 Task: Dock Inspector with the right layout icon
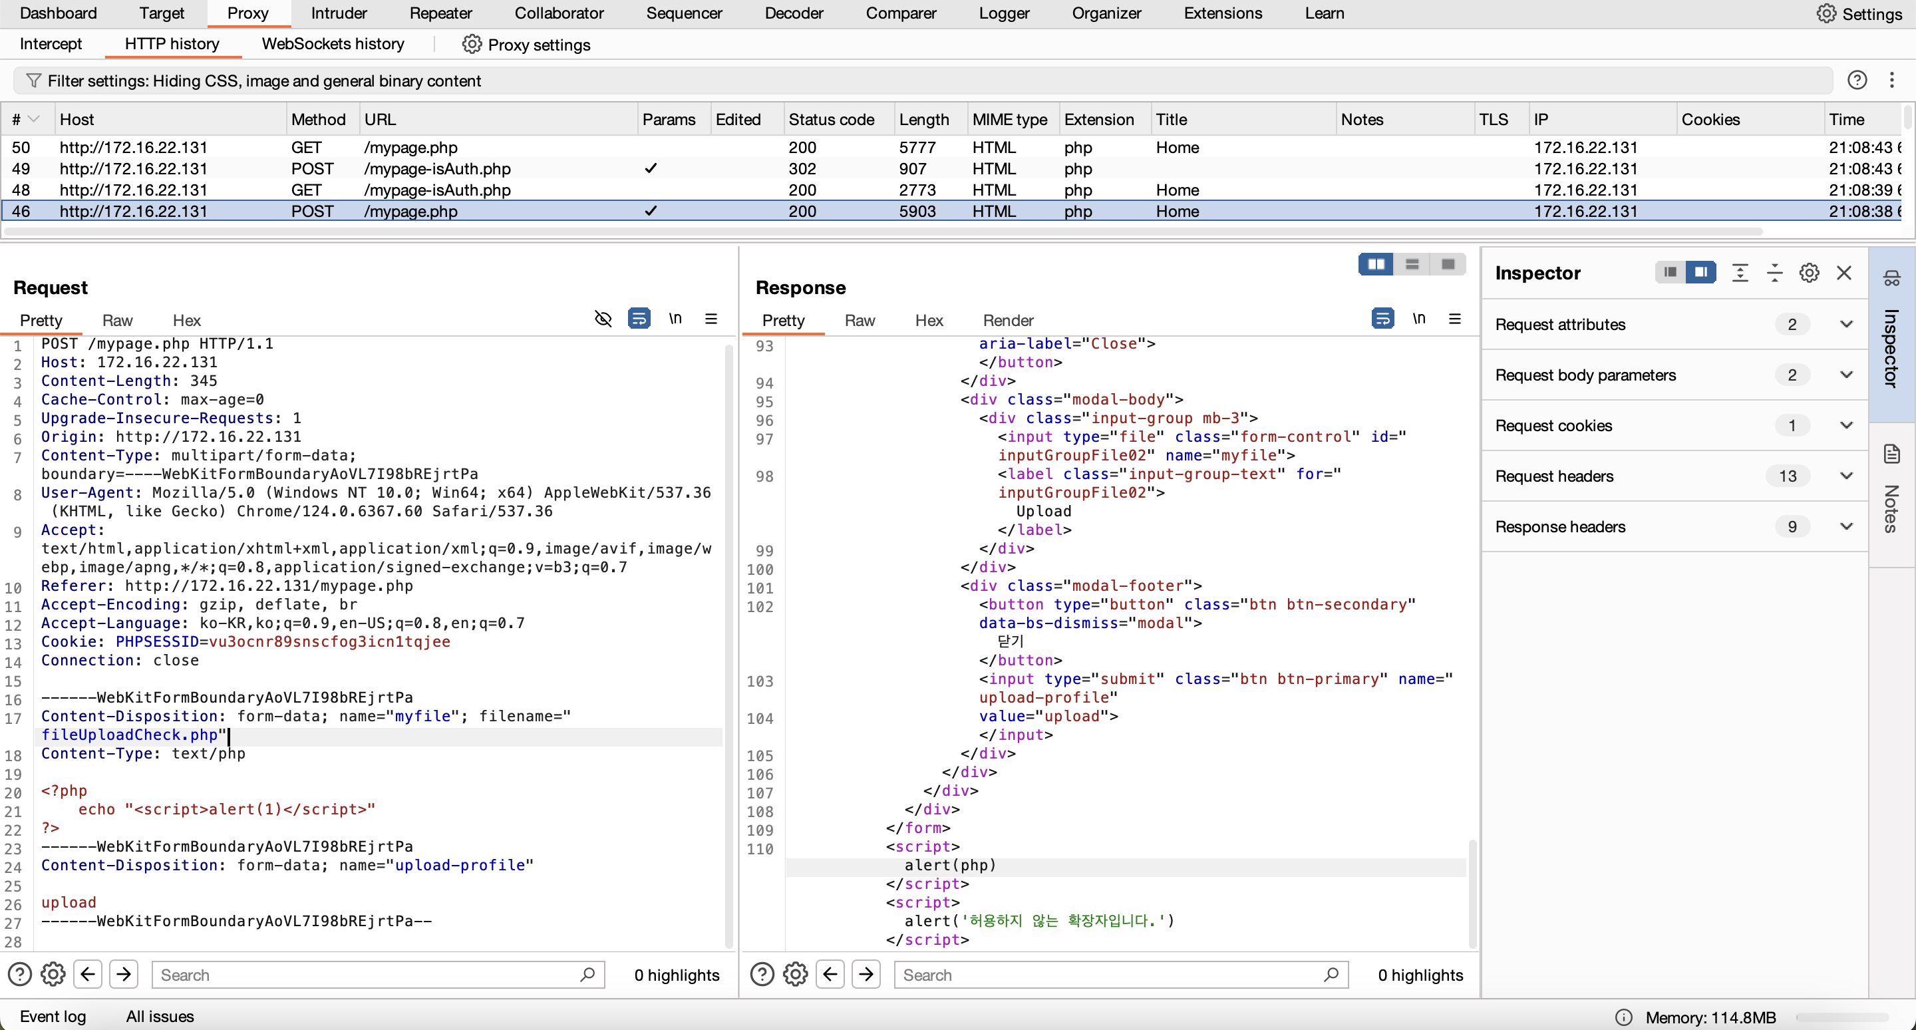[1701, 272]
